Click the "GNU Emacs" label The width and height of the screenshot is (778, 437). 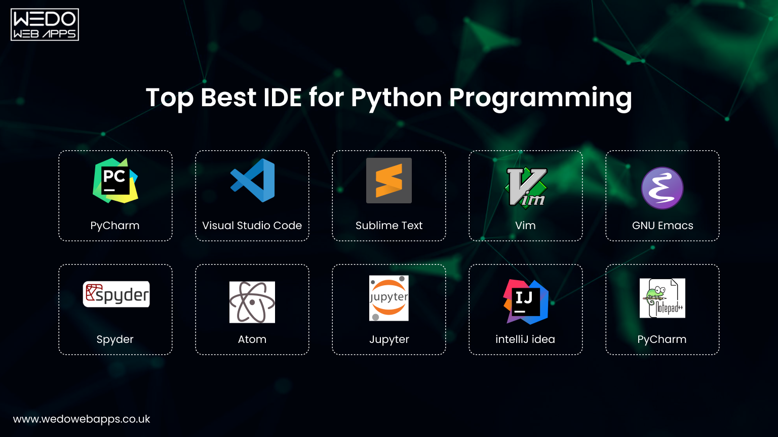pos(663,226)
